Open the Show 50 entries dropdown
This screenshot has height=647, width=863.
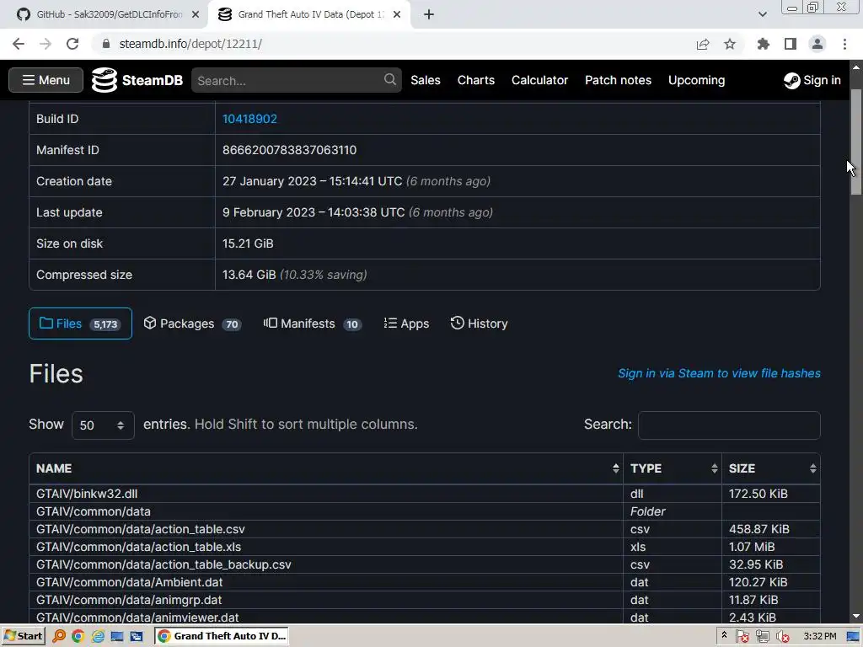(103, 425)
